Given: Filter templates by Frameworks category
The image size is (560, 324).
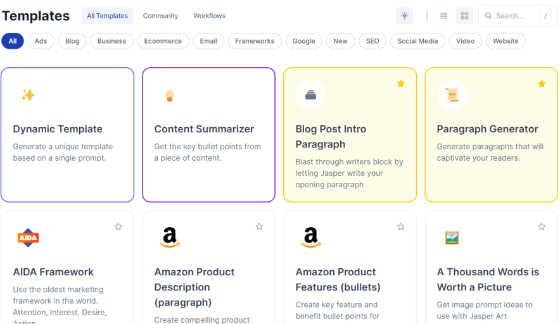Looking at the screenshot, I should point(255,41).
